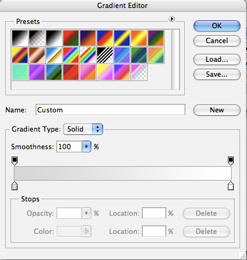This screenshot has height=260, width=247.
Task: Select the transparent black stripes preset
Action: click(105, 55)
